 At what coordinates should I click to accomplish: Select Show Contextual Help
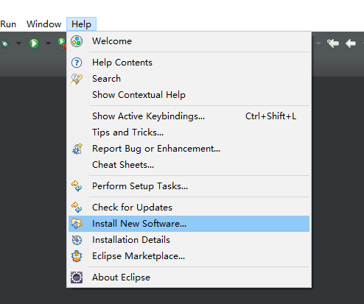189,95
